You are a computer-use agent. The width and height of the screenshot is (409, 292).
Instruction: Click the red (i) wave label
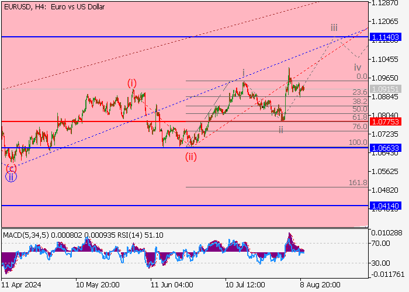[132, 84]
